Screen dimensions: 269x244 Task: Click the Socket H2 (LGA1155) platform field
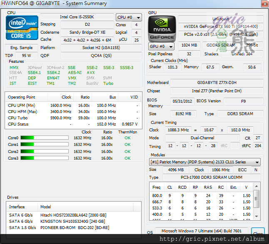[x=101, y=48]
